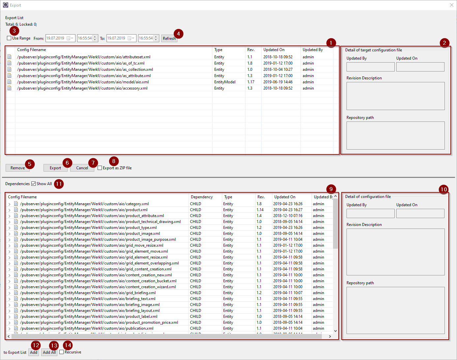Click file icon beside as_of_tc.xml entry

[10, 63]
